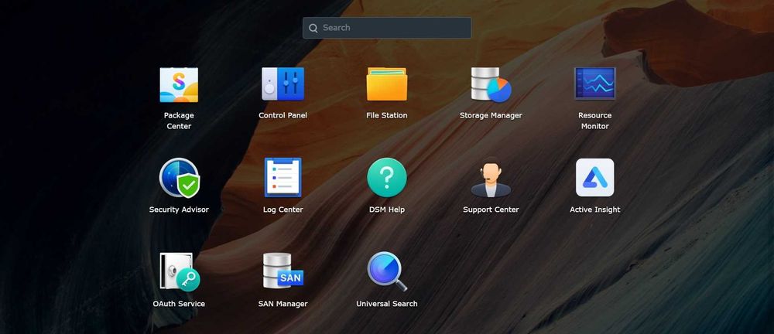Launch the Resource Monitor icon
Image resolution: width=774 pixels, height=334 pixels.
tap(594, 83)
